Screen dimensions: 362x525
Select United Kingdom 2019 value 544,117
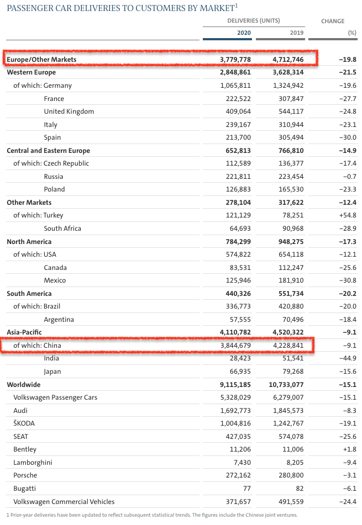291,112
